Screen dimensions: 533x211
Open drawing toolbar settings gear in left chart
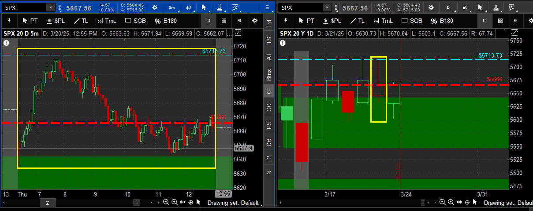[255, 21]
